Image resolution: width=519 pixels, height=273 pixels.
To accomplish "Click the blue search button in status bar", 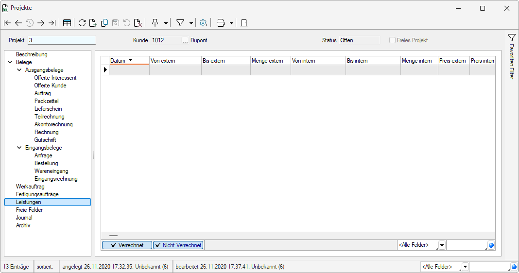I will [514, 267].
